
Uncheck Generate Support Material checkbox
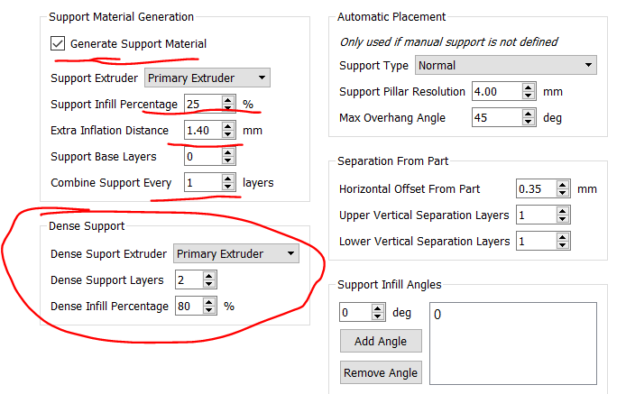point(58,43)
